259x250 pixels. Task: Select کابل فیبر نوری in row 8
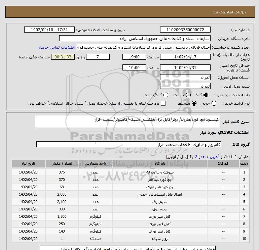tap(159, 224)
